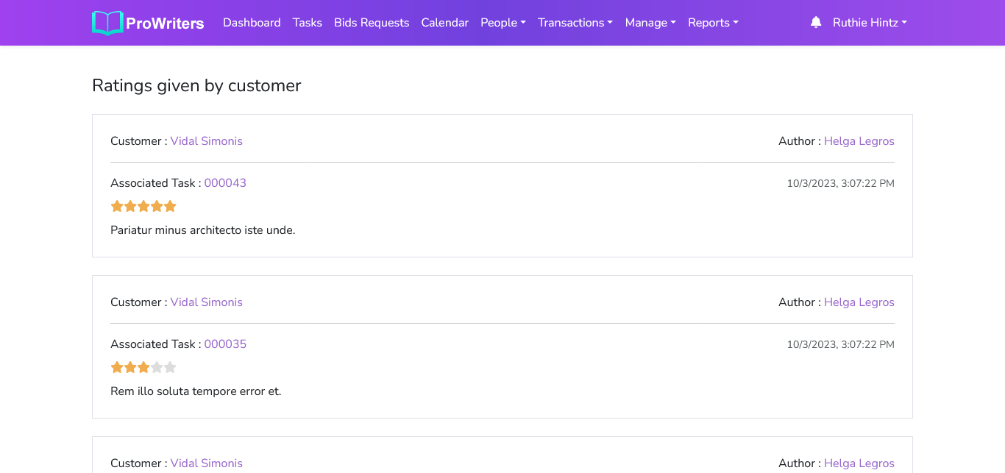View customer Vidal Simonis in second rating

[206, 302]
